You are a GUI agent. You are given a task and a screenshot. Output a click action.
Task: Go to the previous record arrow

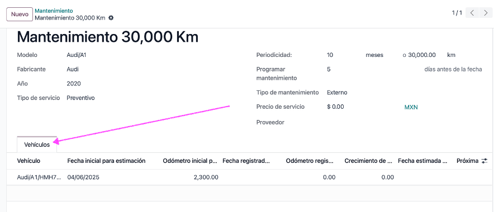[x=472, y=13]
